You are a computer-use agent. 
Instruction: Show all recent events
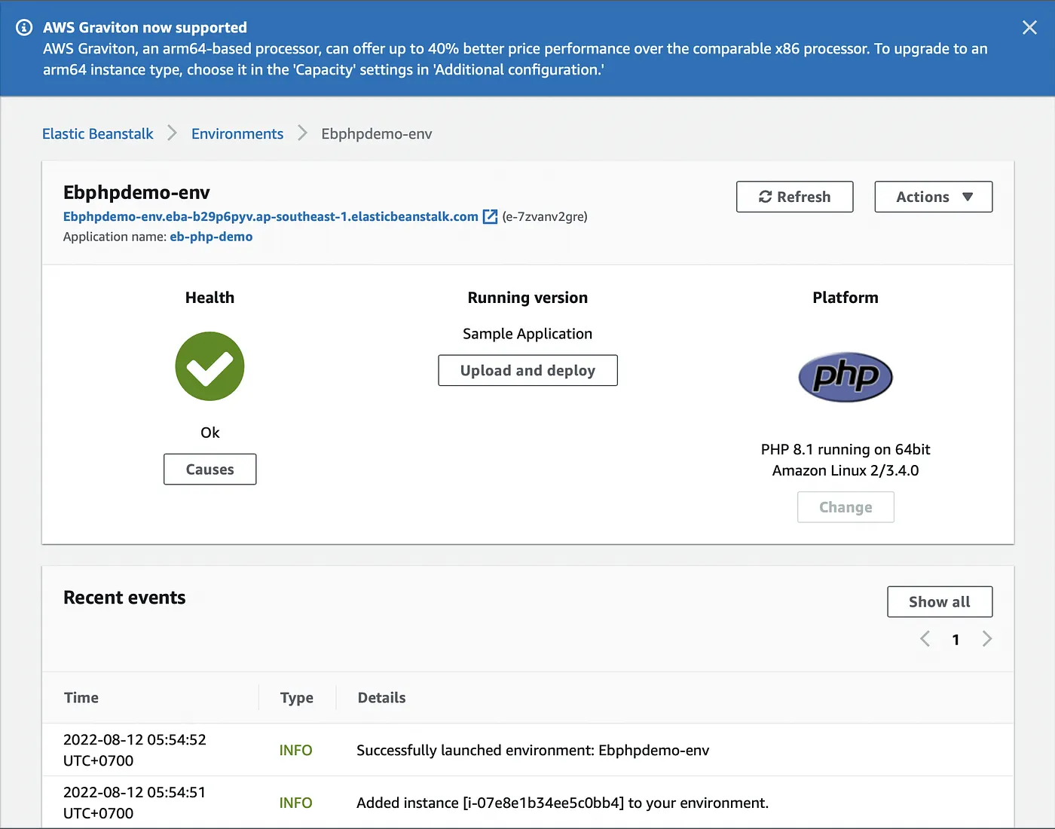point(940,601)
